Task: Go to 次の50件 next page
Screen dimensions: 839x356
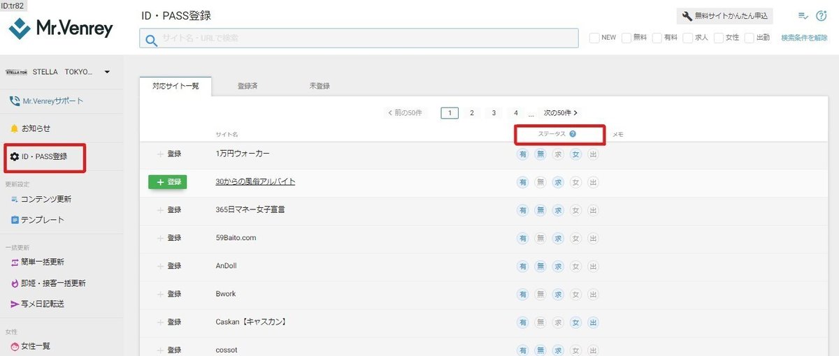Action: click(561, 113)
